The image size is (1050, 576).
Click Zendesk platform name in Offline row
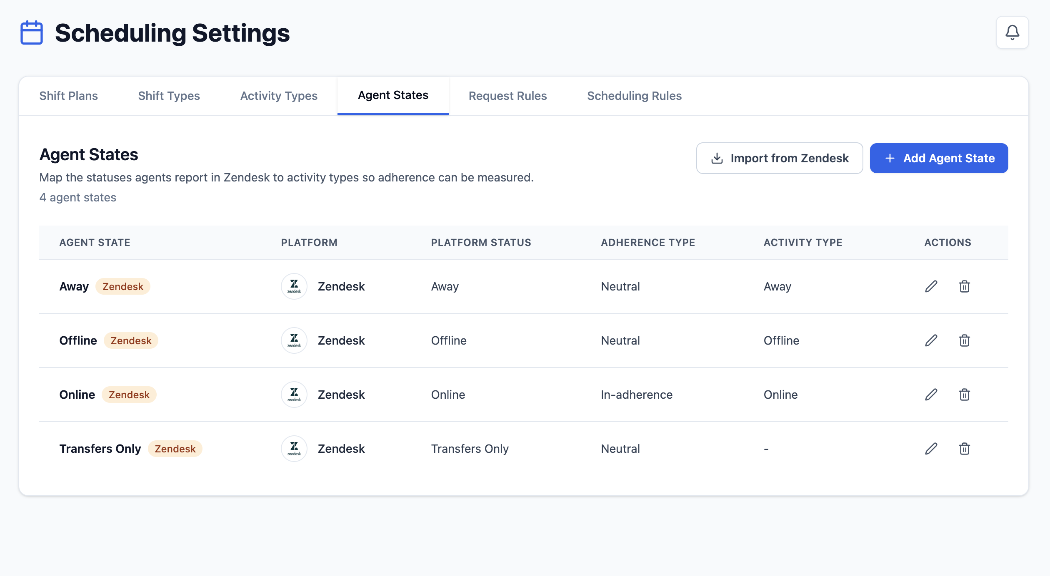tap(341, 340)
